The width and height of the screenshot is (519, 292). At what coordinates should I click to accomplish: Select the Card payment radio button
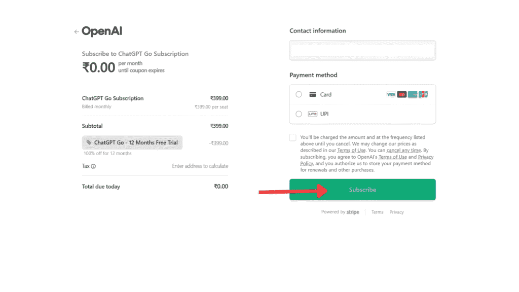click(299, 94)
